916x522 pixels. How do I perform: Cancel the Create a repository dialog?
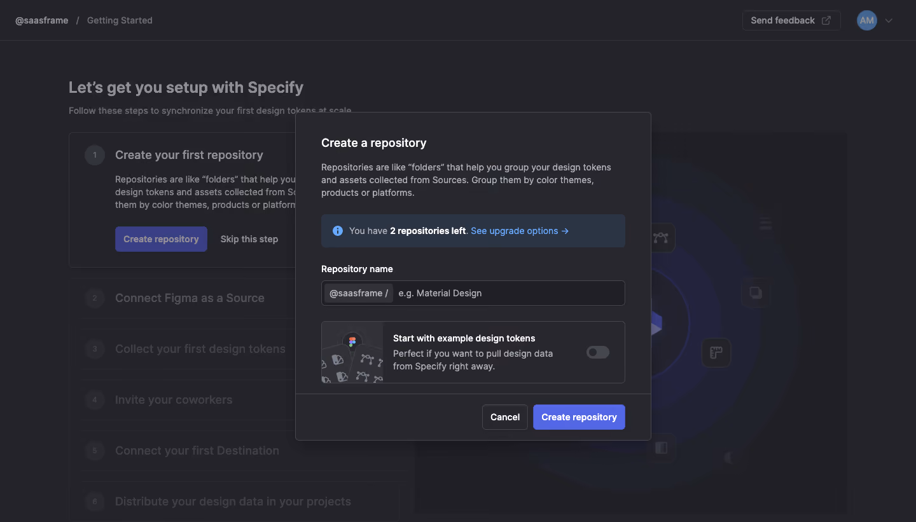505,417
